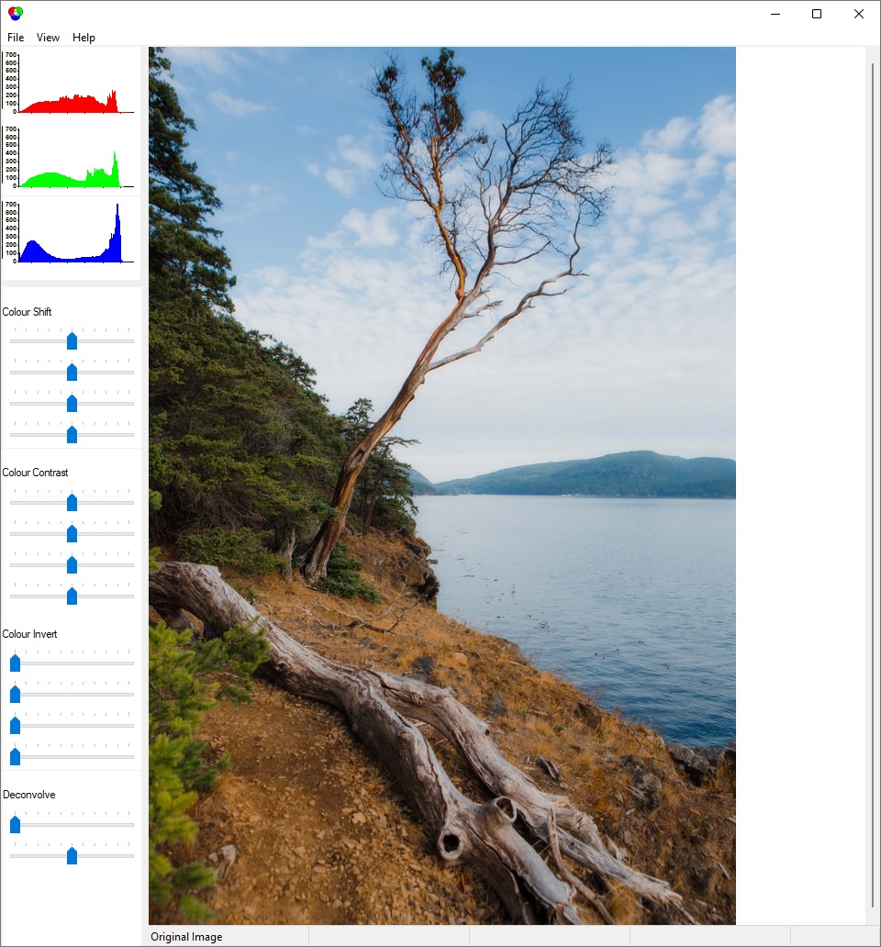The height and width of the screenshot is (947, 881).
Task: Click the green channel histogram
Action: [x=70, y=157]
